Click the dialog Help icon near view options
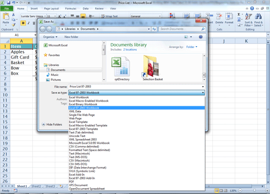Image resolution: width=270 pixels, height=194 pixels. [200, 37]
